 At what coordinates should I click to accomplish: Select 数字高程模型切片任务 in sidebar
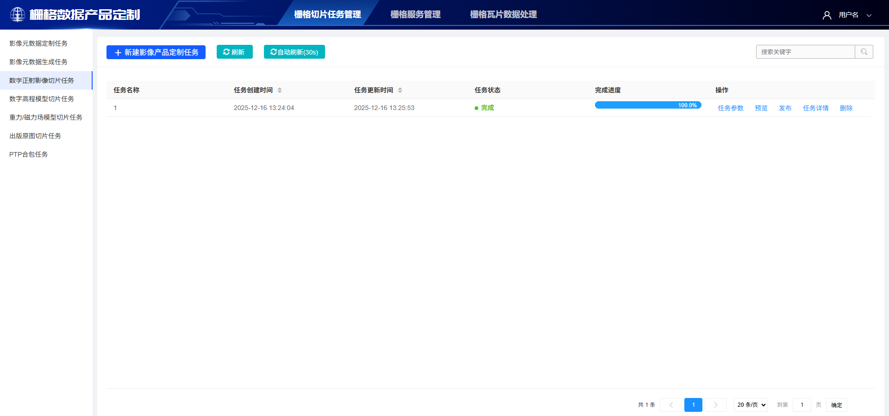[x=42, y=99]
